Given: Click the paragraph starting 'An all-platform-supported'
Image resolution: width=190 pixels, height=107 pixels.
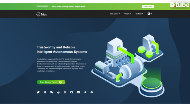Looking at the screenshot, I should tap(61, 65).
